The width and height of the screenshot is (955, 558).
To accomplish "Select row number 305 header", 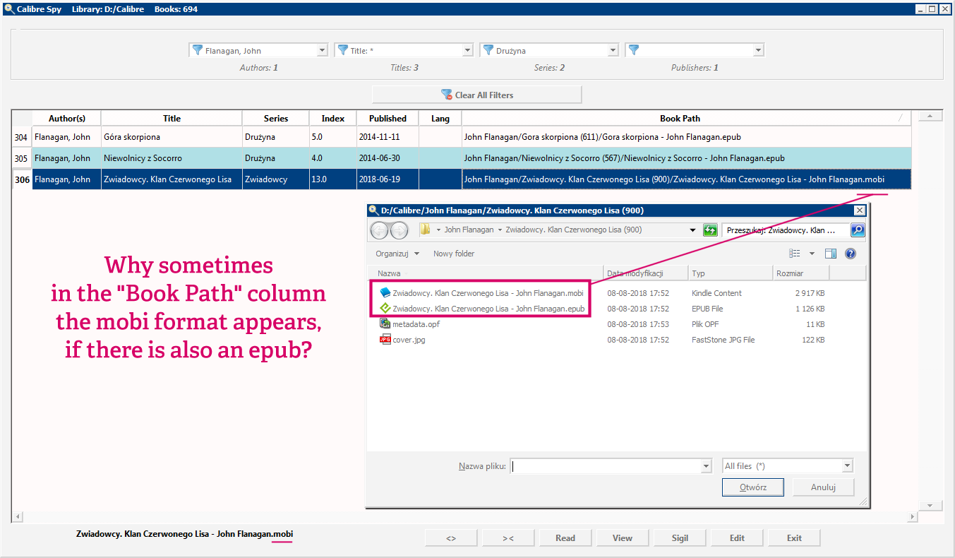I will (x=22, y=158).
